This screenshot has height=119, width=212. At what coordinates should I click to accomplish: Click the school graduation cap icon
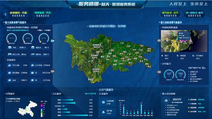coord(10,48)
